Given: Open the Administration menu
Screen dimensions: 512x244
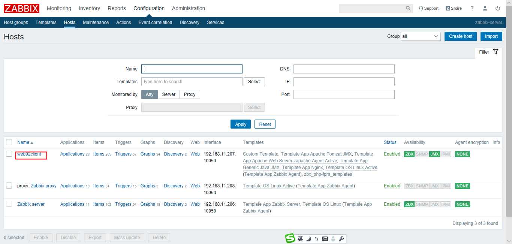Looking at the screenshot, I should tap(189, 8).
